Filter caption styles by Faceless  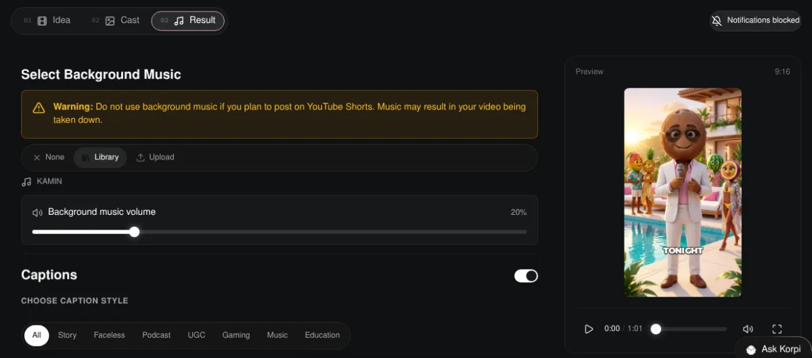pos(110,335)
